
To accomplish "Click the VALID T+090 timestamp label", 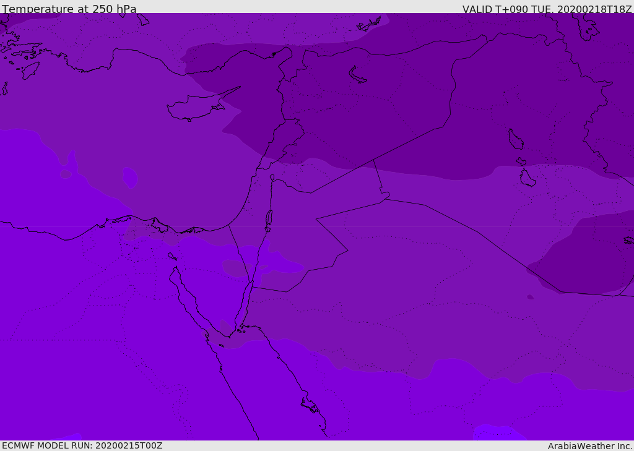I will pos(547,9).
